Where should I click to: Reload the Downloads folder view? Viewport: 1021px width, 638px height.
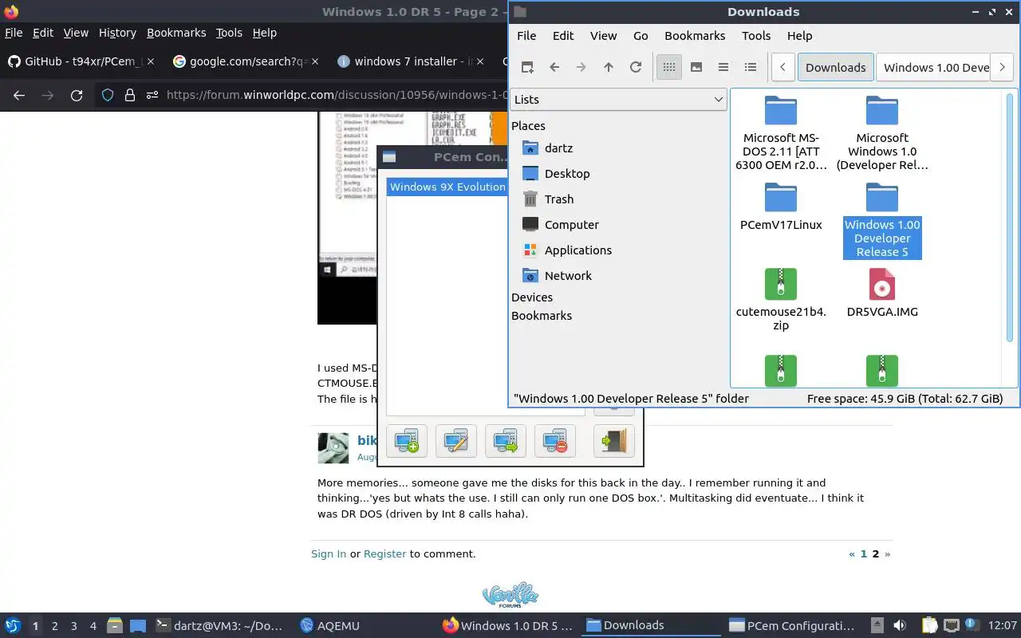pyautogui.click(x=636, y=67)
